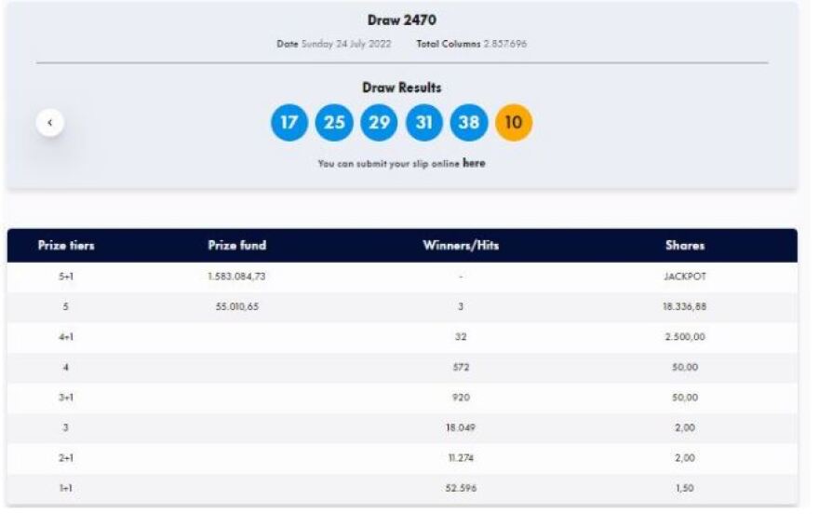
Task: Click the JACKPOT shares cell
Action: coord(684,277)
